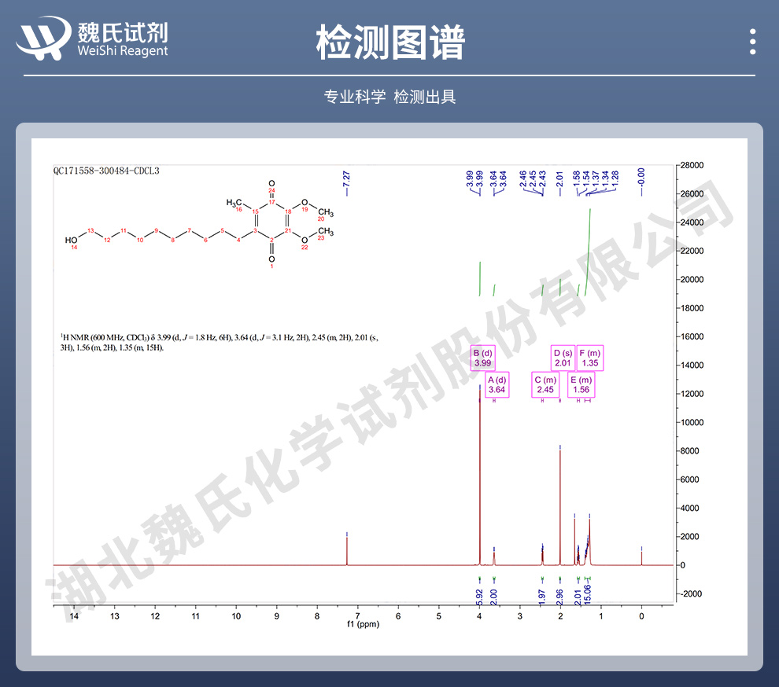This screenshot has height=687, width=779.
Task: Click the f1 (ppm) axis label
Action: pos(364,624)
